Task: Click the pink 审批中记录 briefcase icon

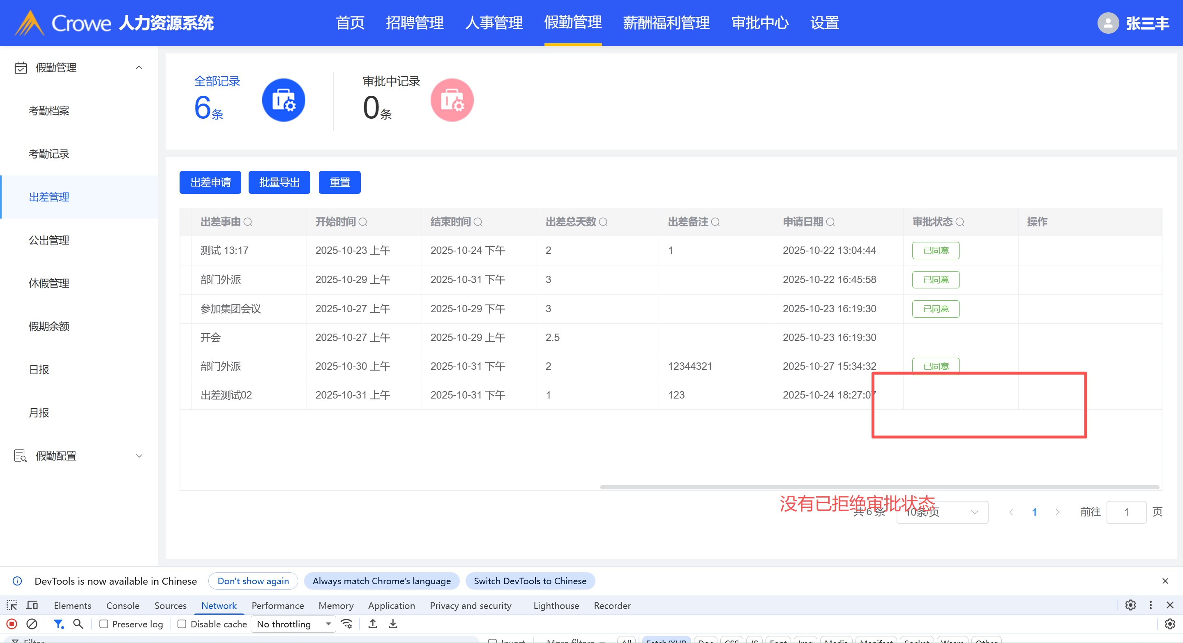Action: coord(452,100)
